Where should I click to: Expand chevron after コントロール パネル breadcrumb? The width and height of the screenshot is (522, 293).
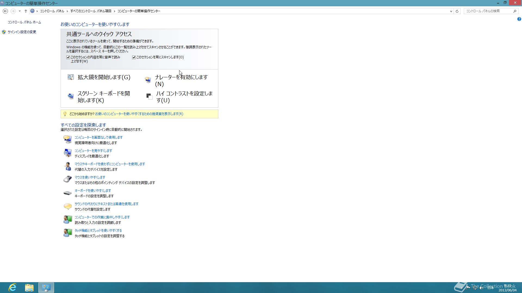click(x=67, y=11)
